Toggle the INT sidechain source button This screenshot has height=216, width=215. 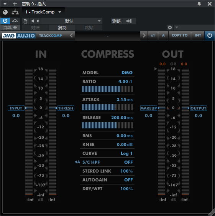[x=198, y=35]
